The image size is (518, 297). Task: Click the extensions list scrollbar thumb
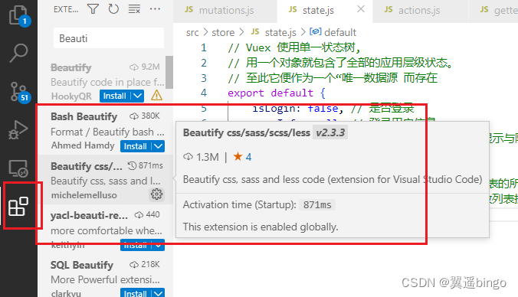click(x=169, y=72)
